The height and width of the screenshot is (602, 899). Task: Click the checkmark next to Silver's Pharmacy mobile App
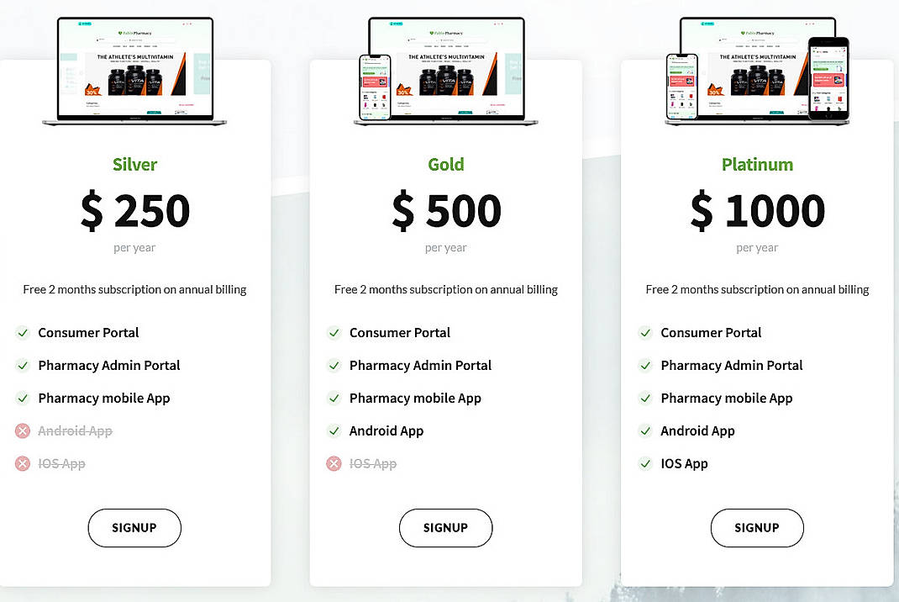click(x=23, y=398)
